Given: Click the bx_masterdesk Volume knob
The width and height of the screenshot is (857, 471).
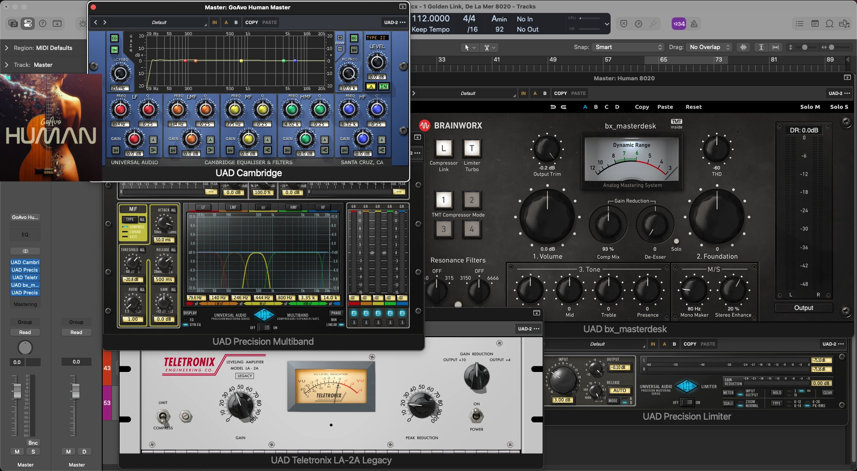Looking at the screenshot, I should (x=547, y=216).
